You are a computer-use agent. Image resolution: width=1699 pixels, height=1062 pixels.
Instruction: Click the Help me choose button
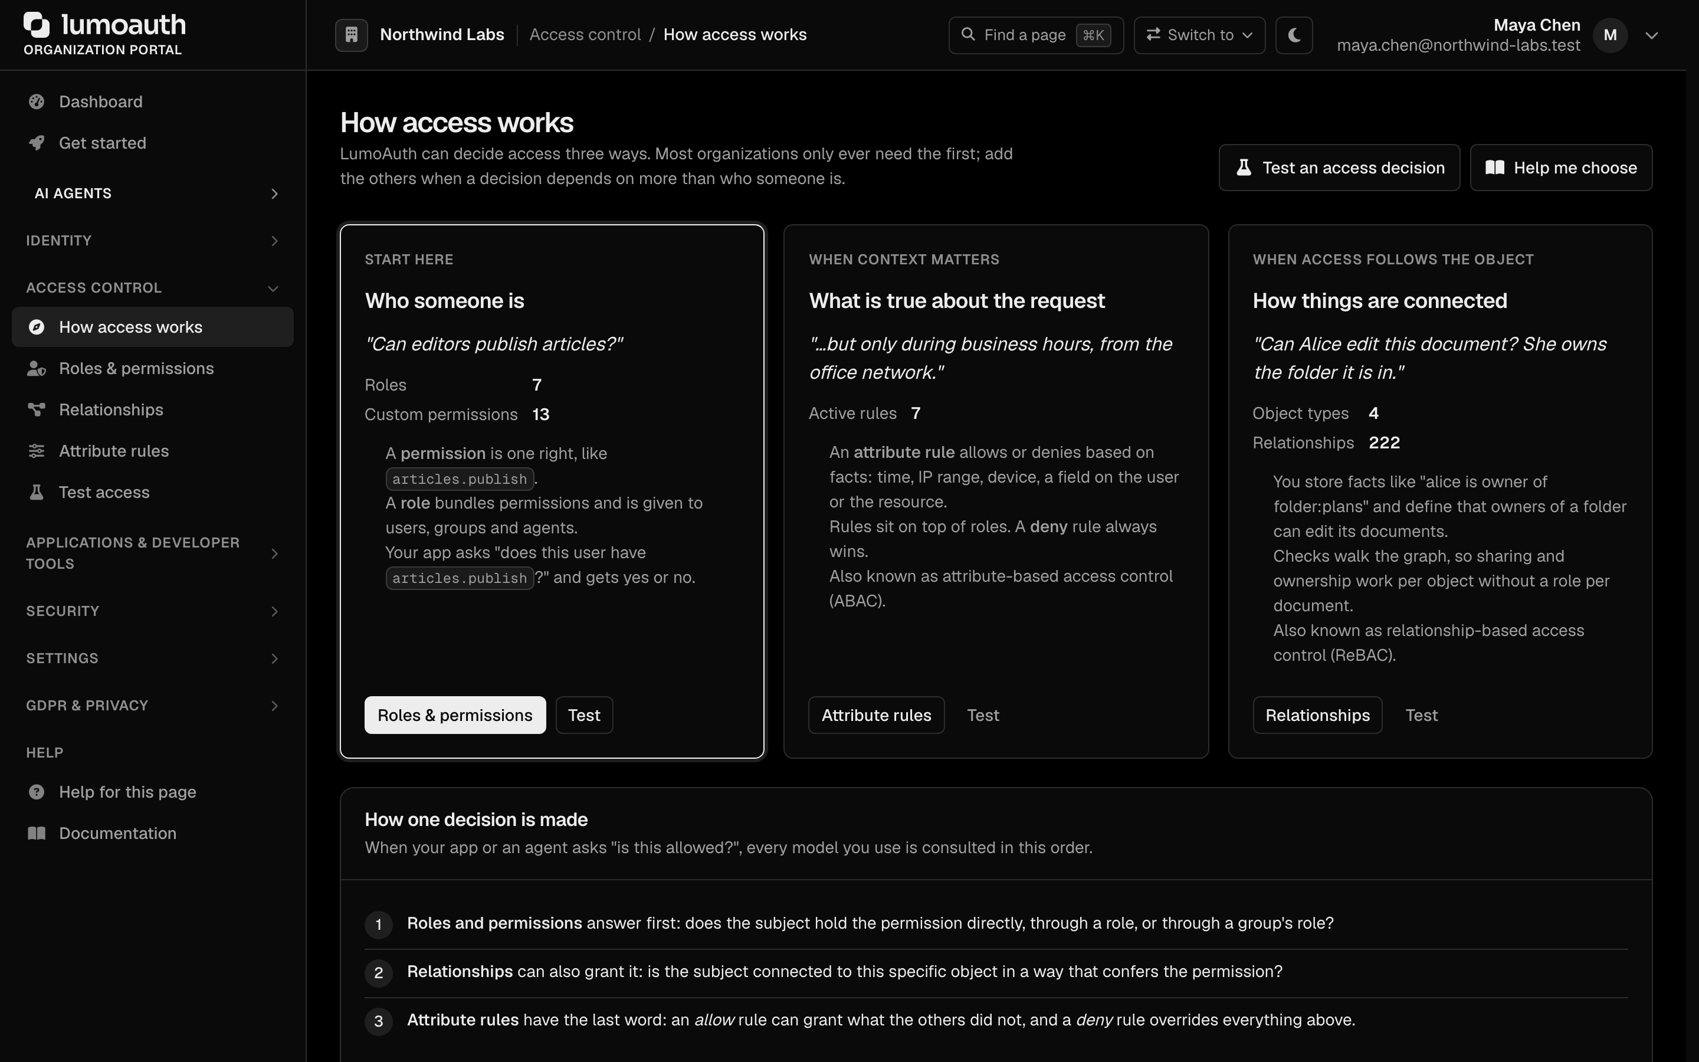coord(1561,168)
